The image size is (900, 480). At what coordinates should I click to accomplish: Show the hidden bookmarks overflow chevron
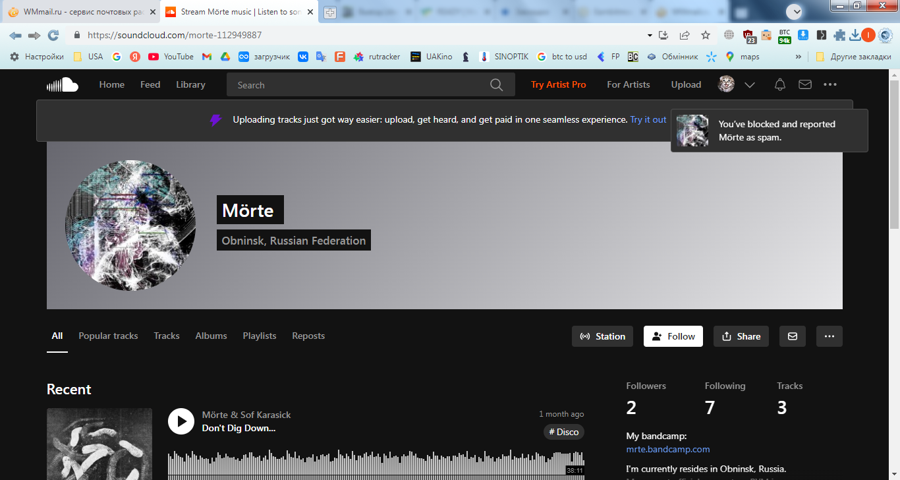(799, 57)
